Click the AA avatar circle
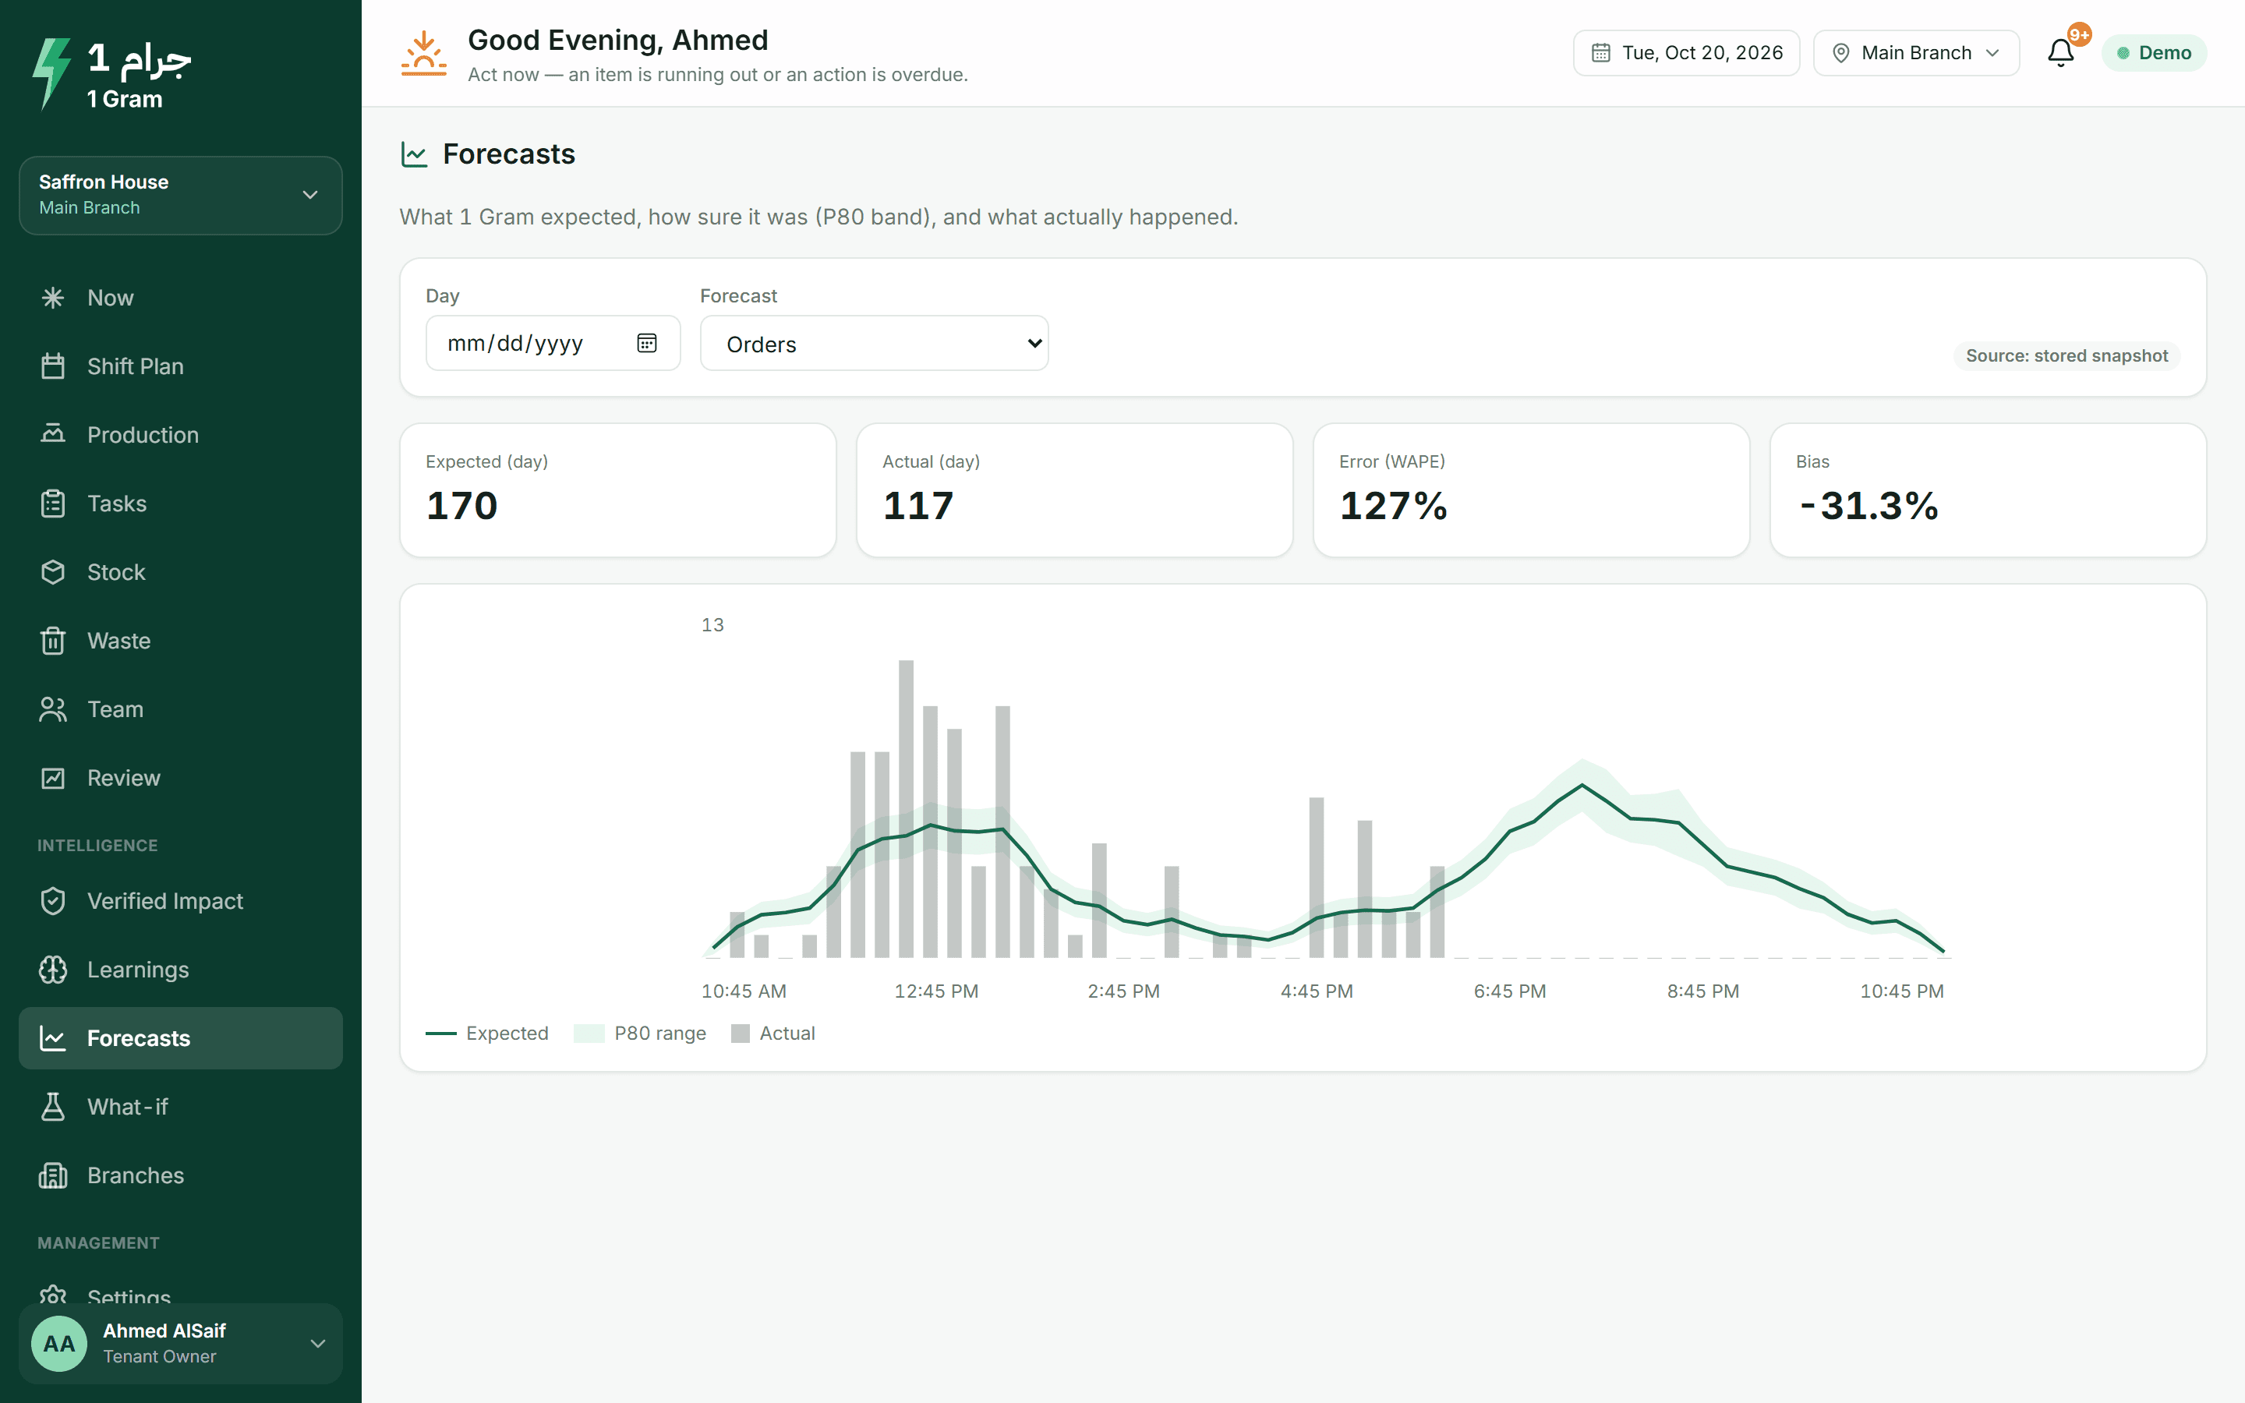Viewport: 2245px width, 1403px height. tap(59, 1344)
